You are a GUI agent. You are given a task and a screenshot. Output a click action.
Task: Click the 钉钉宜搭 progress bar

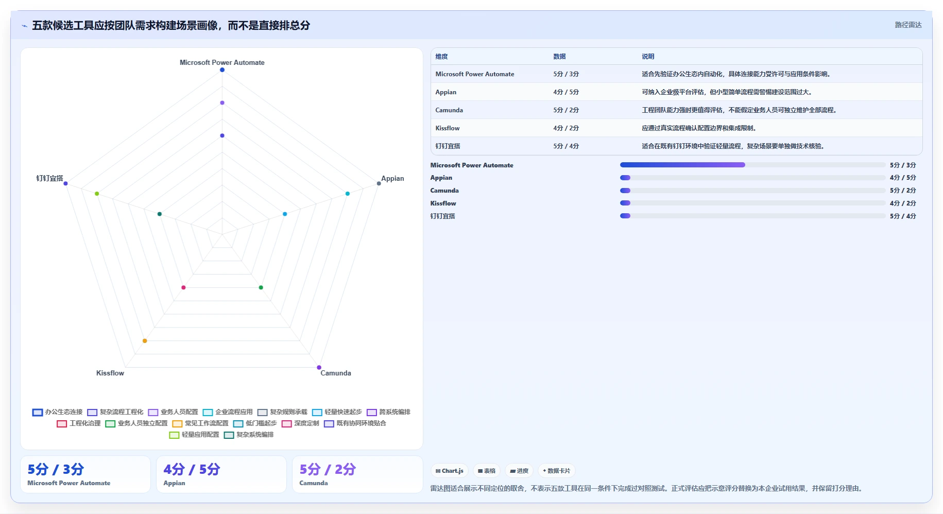(752, 216)
